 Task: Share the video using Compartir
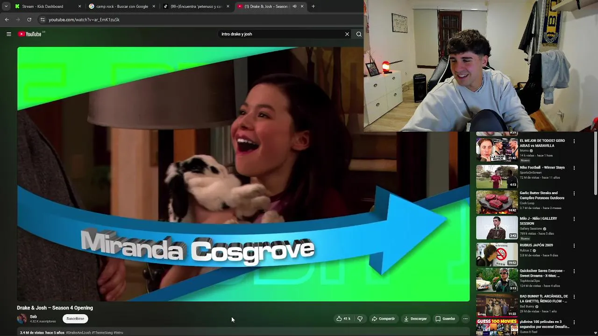pyautogui.click(x=383, y=319)
